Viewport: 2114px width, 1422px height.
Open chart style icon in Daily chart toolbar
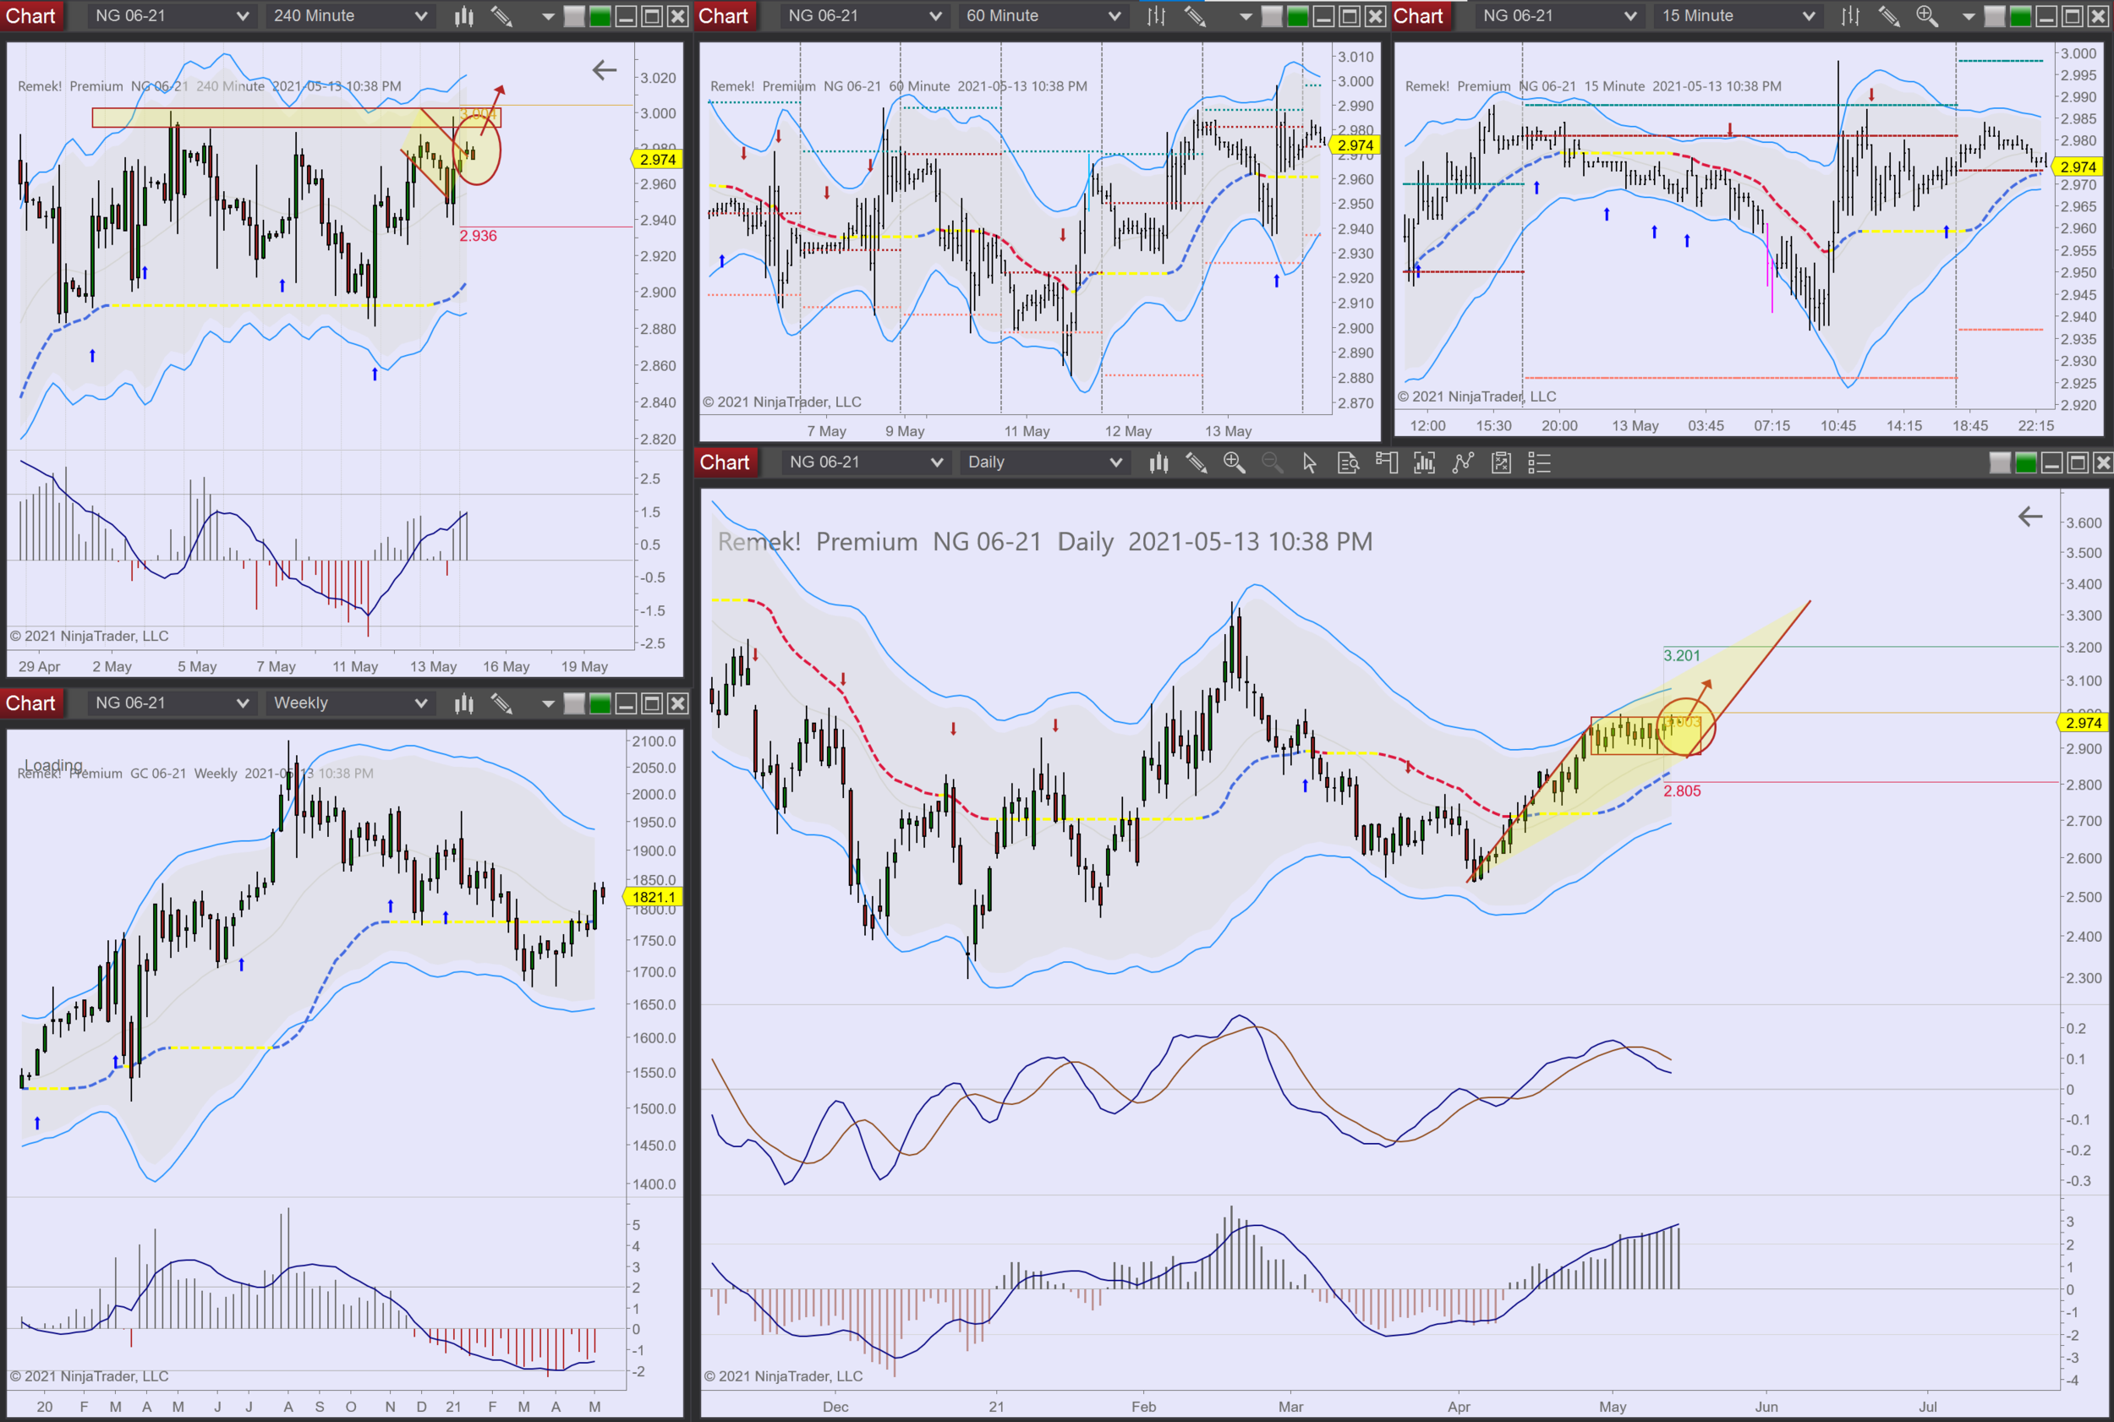(x=1158, y=462)
